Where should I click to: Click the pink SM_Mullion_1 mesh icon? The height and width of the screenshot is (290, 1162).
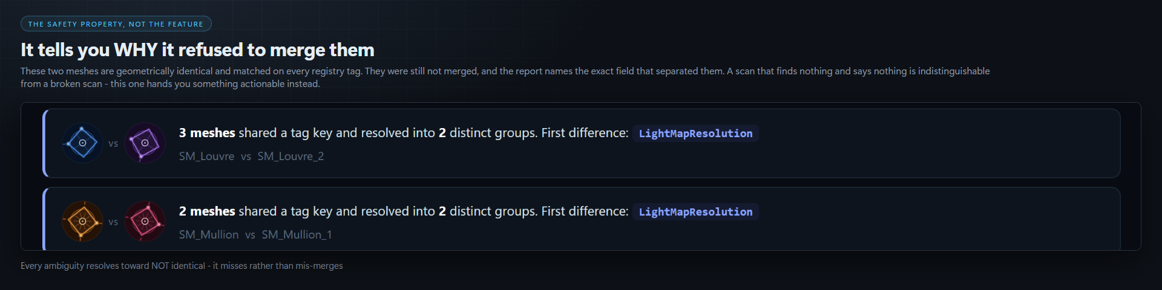[145, 222]
